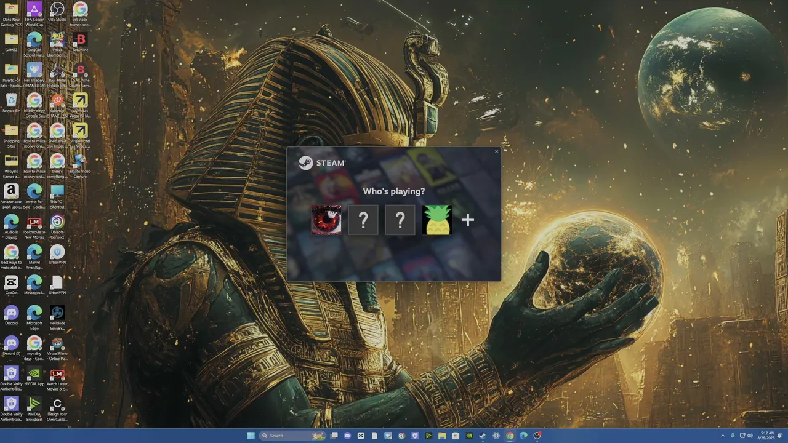This screenshot has height=443, width=788.
Task: Open the GAMEZ folder on desktop
Action: [x=11, y=43]
